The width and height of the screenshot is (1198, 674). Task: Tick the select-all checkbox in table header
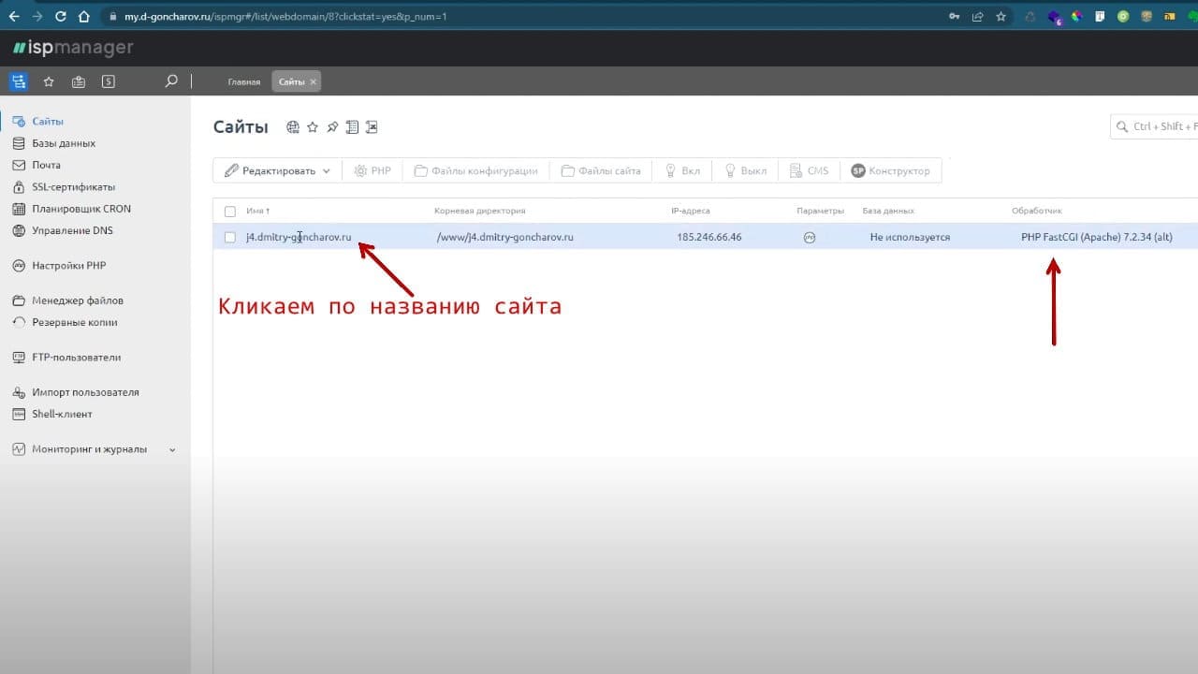[x=230, y=212]
